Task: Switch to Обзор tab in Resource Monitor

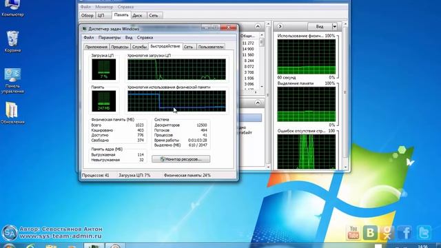Action: pyautogui.click(x=88, y=16)
